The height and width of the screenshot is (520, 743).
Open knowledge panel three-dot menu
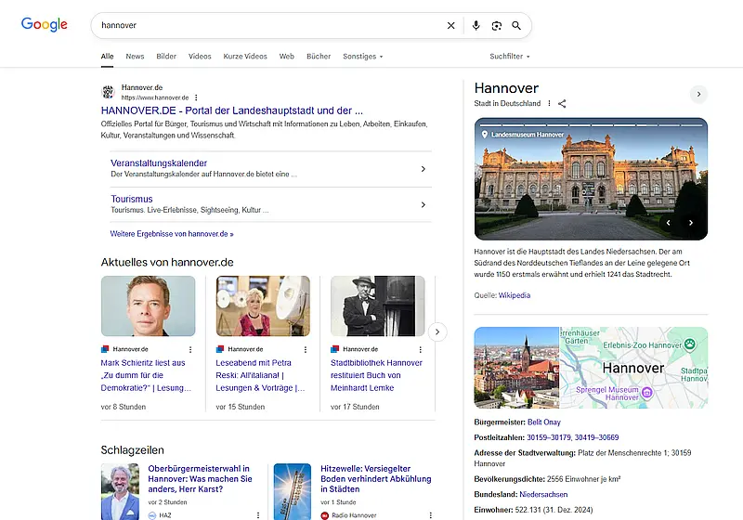pyautogui.click(x=549, y=103)
